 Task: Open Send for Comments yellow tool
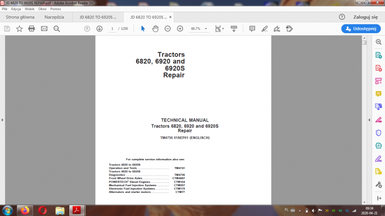pyautogui.click(x=378, y=172)
